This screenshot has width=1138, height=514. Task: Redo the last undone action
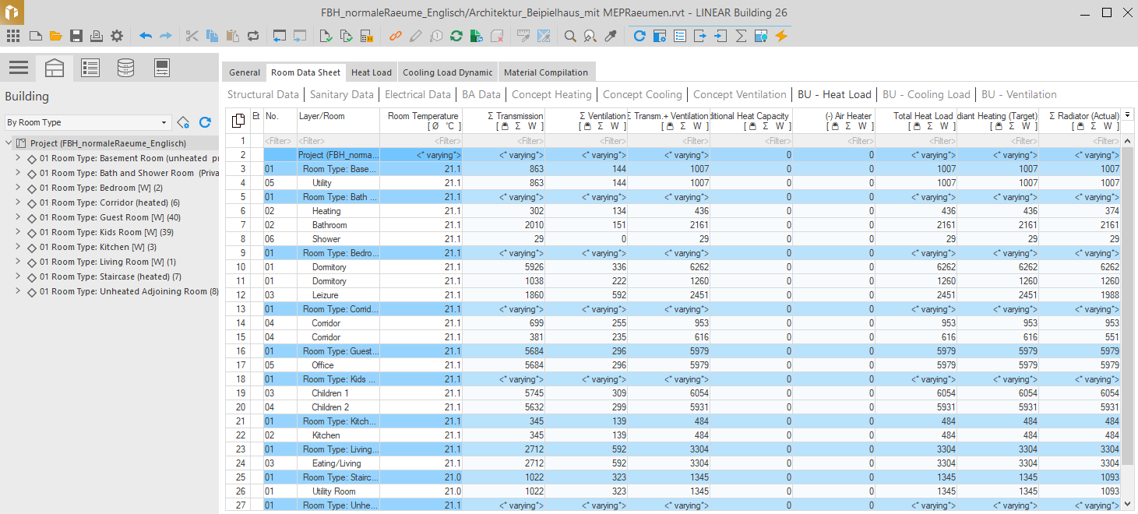point(166,36)
